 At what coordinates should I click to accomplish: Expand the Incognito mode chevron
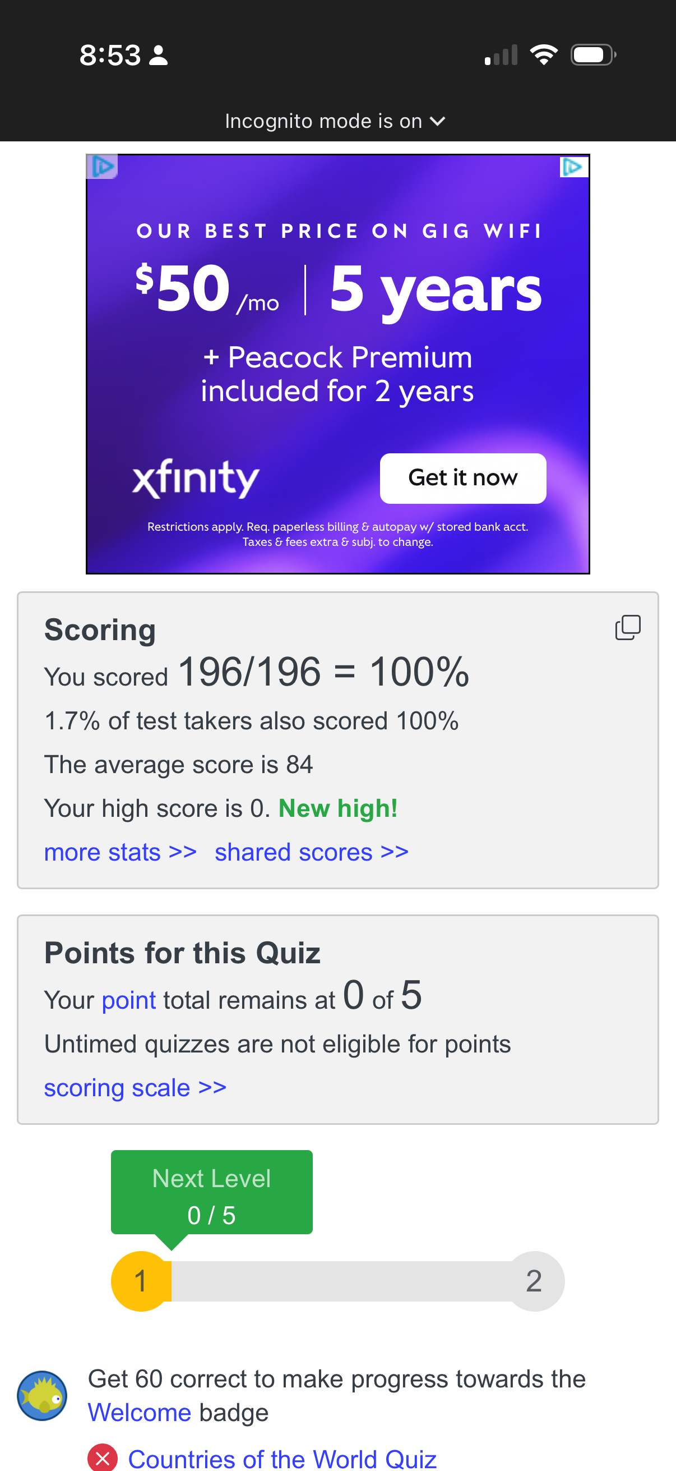[x=438, y=121]
